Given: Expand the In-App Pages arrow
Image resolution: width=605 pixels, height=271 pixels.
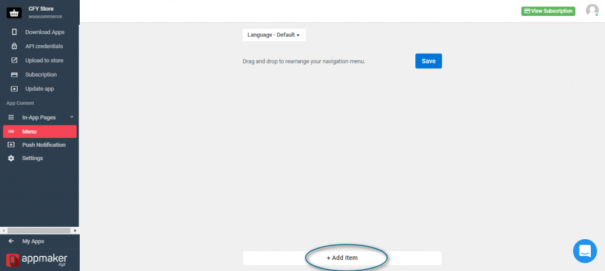Looking at the screenshot, I should (71, 117).
